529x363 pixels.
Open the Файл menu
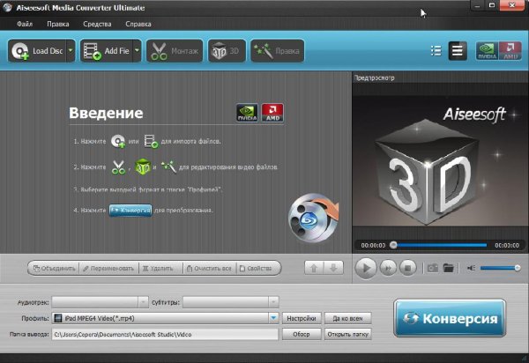[x=25, y=24]
